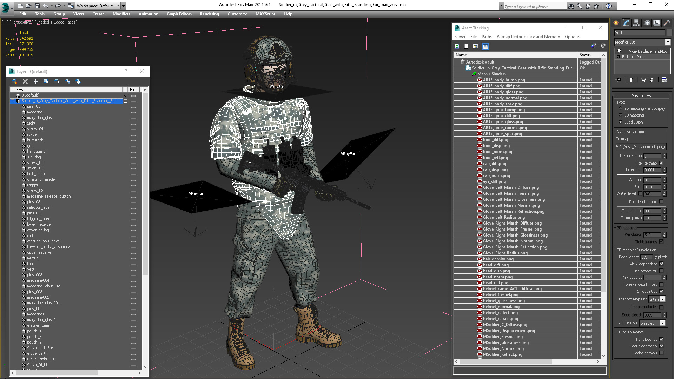Click Remove Modifier trash icon
674x379 pixels.
pyautogui.click(x=652, y=80)
